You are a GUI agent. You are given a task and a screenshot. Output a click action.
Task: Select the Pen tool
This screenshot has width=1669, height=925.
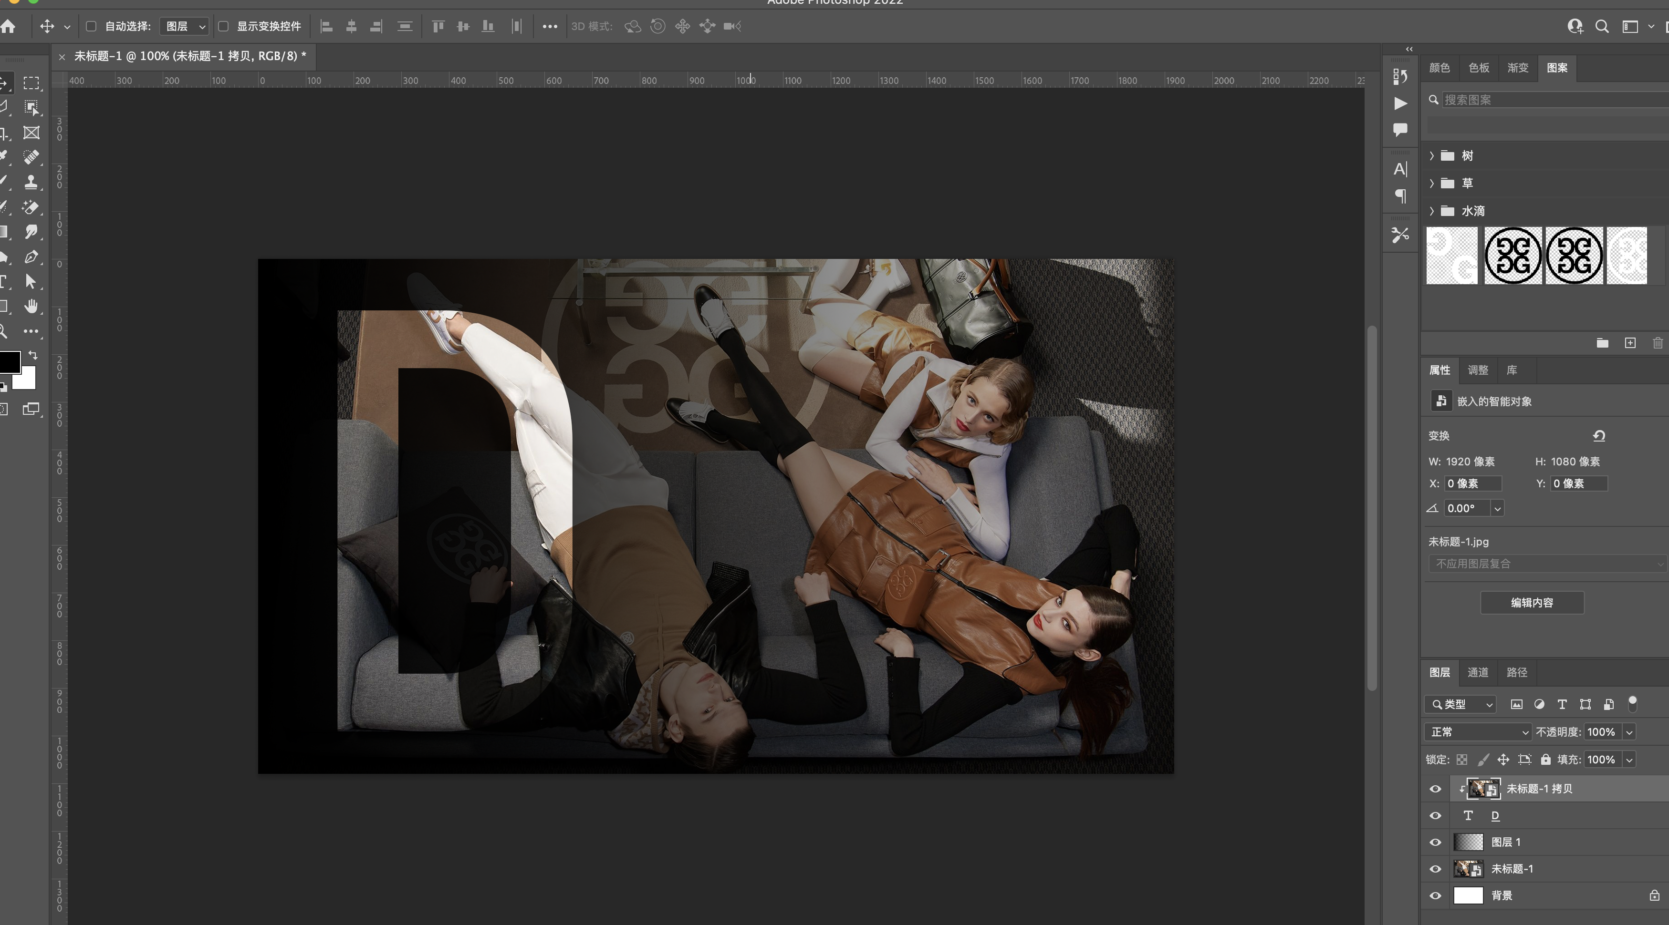click(x=31, y=257)
